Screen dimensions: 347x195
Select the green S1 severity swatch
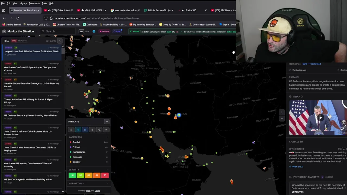(x=72, y=175)
